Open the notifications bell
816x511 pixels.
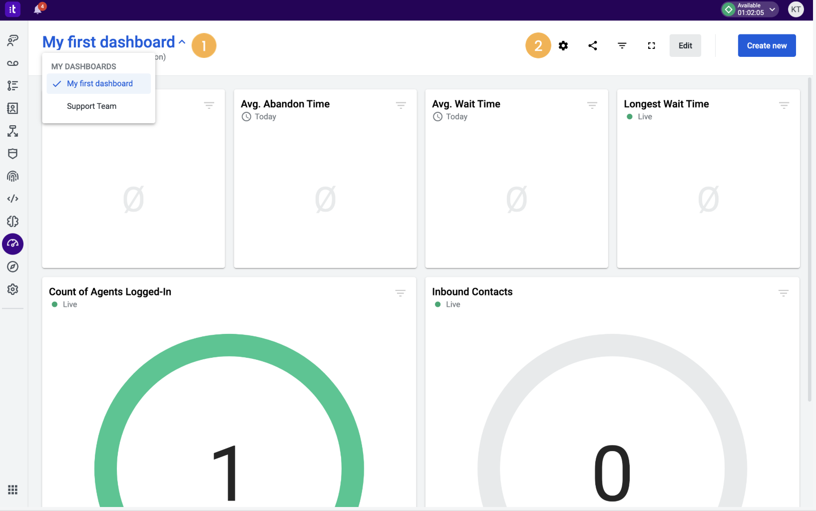tap(38, 9)
